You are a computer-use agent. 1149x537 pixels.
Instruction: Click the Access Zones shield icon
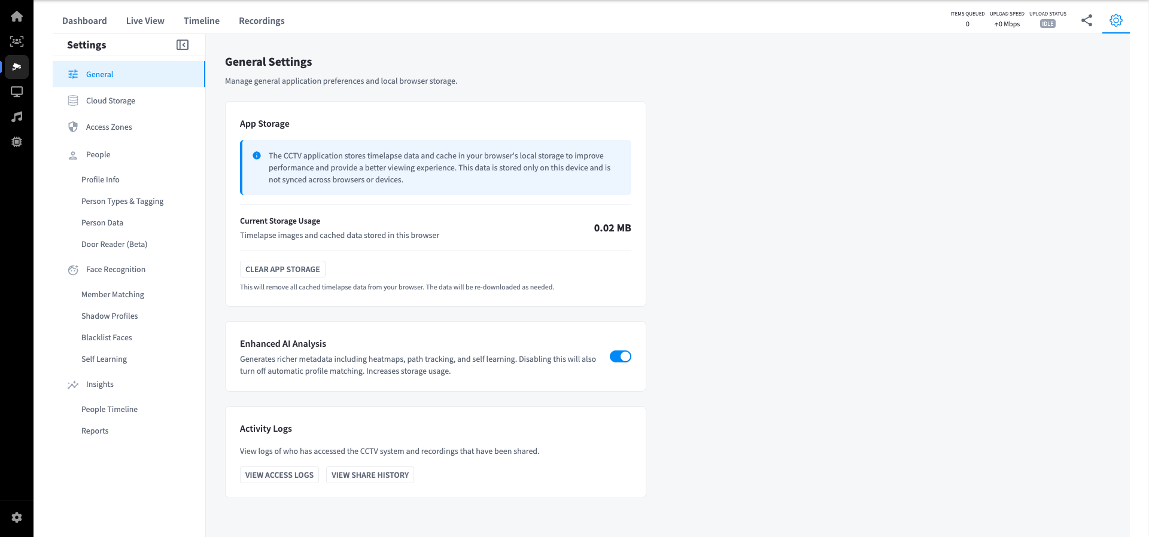point(73,127)
